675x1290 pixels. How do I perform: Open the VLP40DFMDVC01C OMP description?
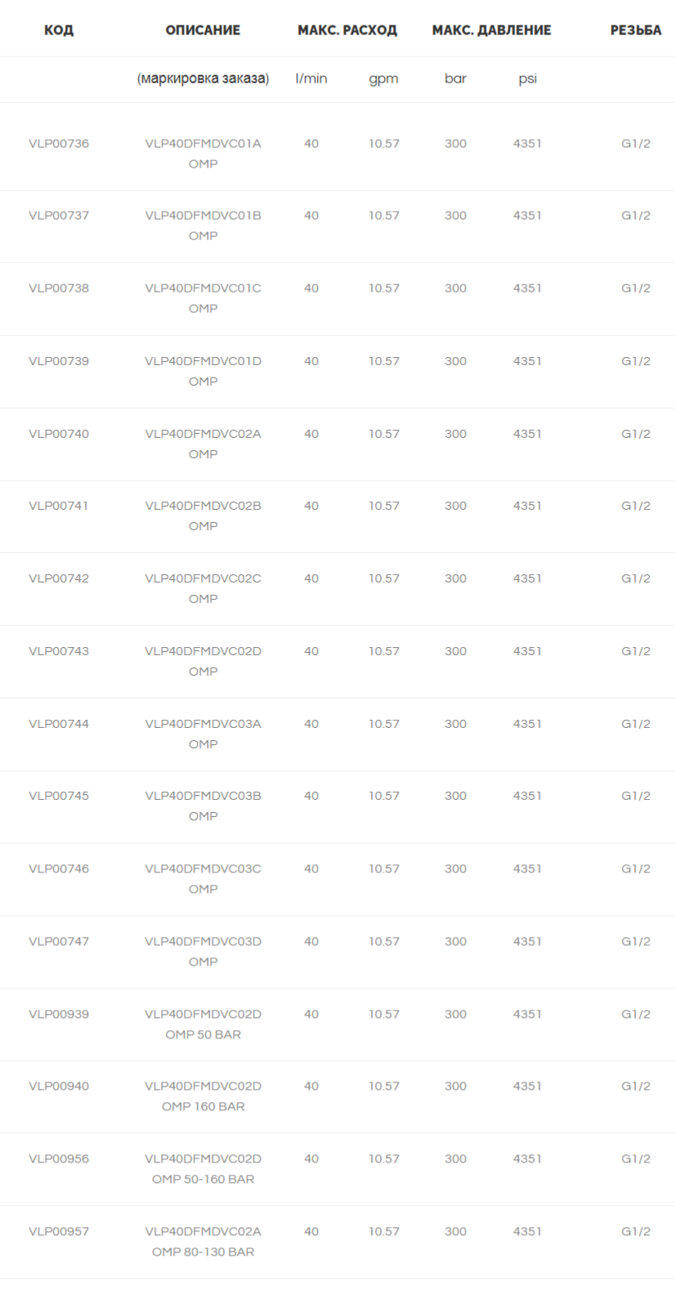pyautogui.click(x=203, y=298)
